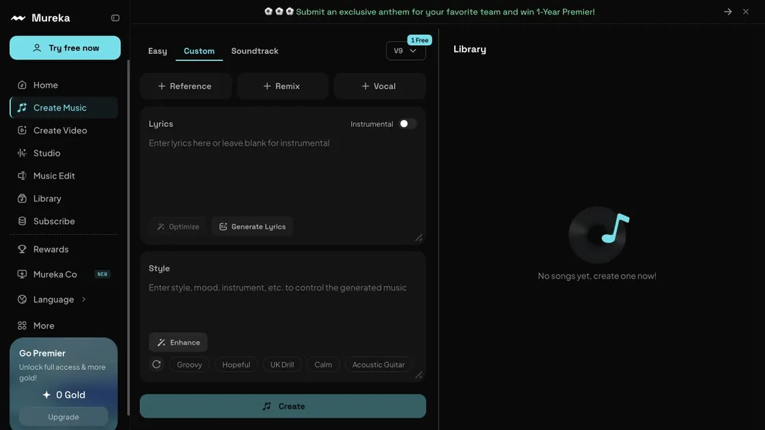Click the sidebar vertical scrollbar
This screenshot has height=430, width=765.
tap(129, 238)
